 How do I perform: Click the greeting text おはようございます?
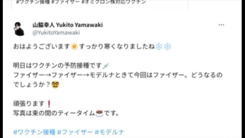(x=42, y=47)
